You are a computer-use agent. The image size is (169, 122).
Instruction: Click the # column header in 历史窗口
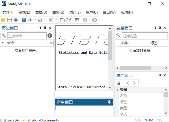(x=3, y=43)
